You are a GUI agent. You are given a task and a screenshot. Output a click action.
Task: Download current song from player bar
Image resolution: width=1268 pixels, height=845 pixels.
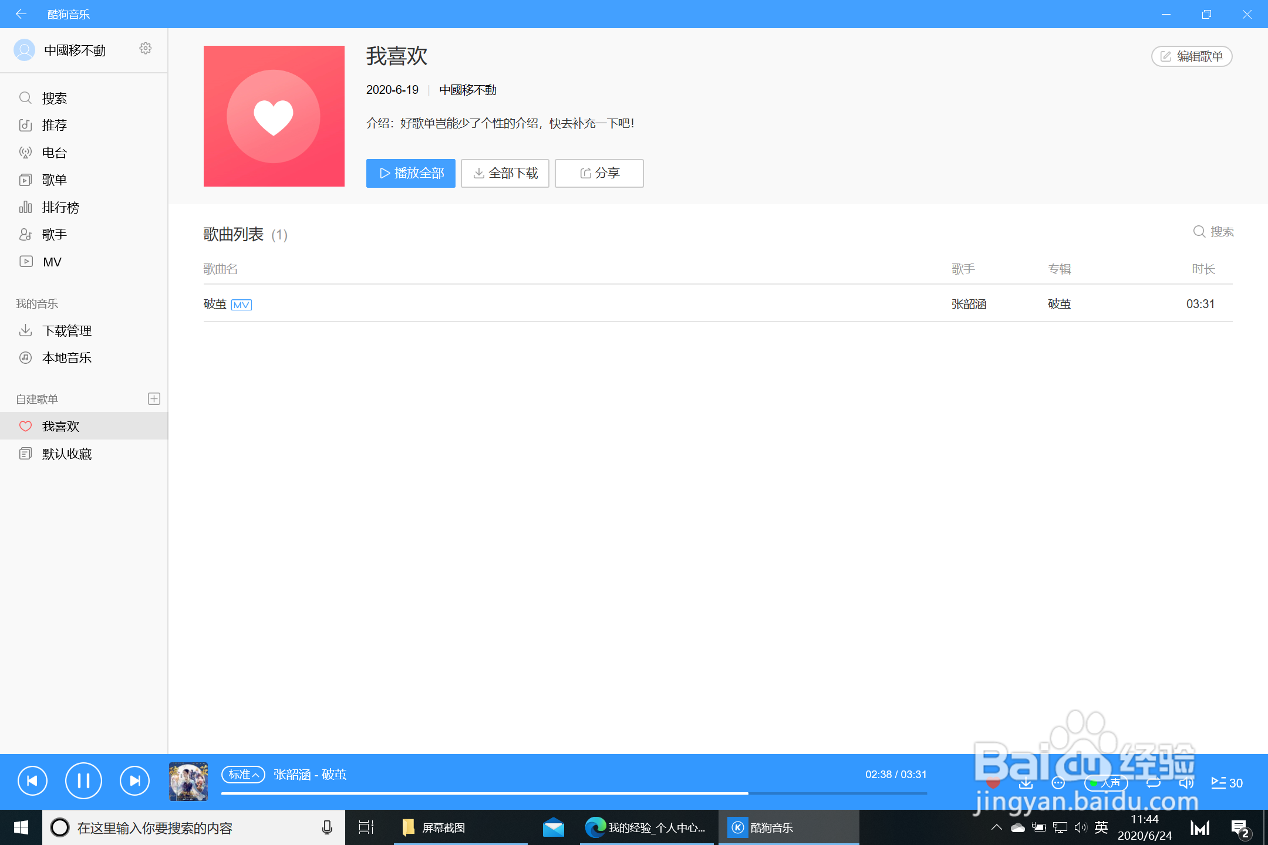click(x=1026, y=782)
